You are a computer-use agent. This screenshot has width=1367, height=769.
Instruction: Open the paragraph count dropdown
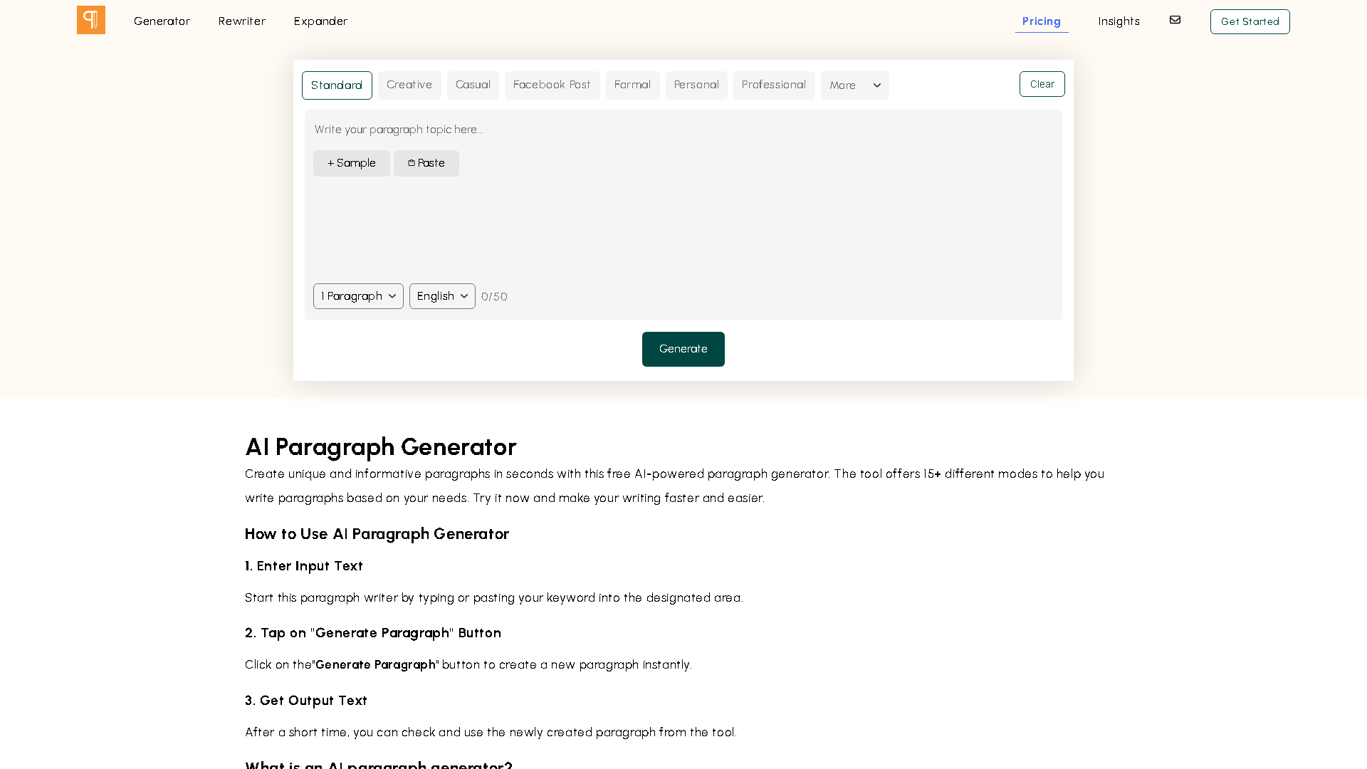pos(358,296)
